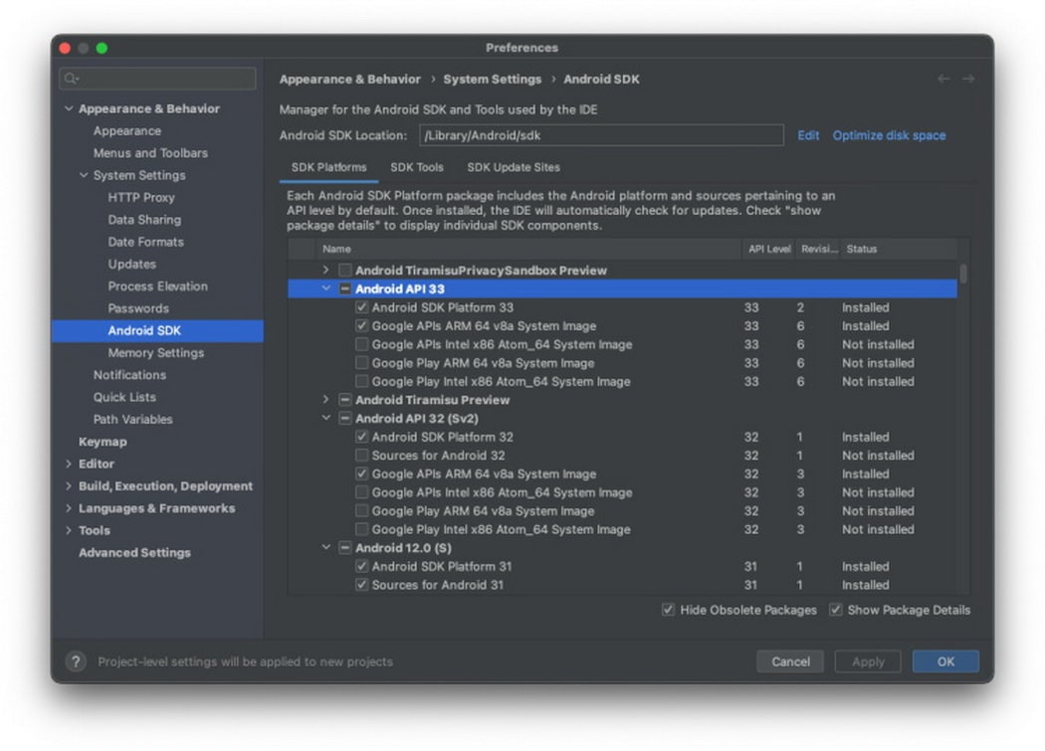Viewport: 1045px width, 751px height.
Task: Click the Cancel button
Action: tap(790, 661)
